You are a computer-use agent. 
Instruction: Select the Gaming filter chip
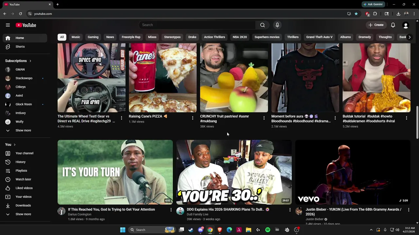93,37
